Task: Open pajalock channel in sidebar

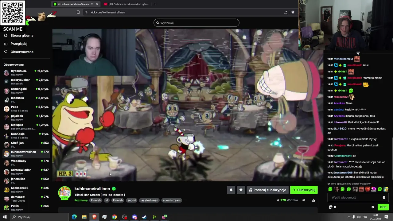Action: pyautogui.click(x=26, y=118)
